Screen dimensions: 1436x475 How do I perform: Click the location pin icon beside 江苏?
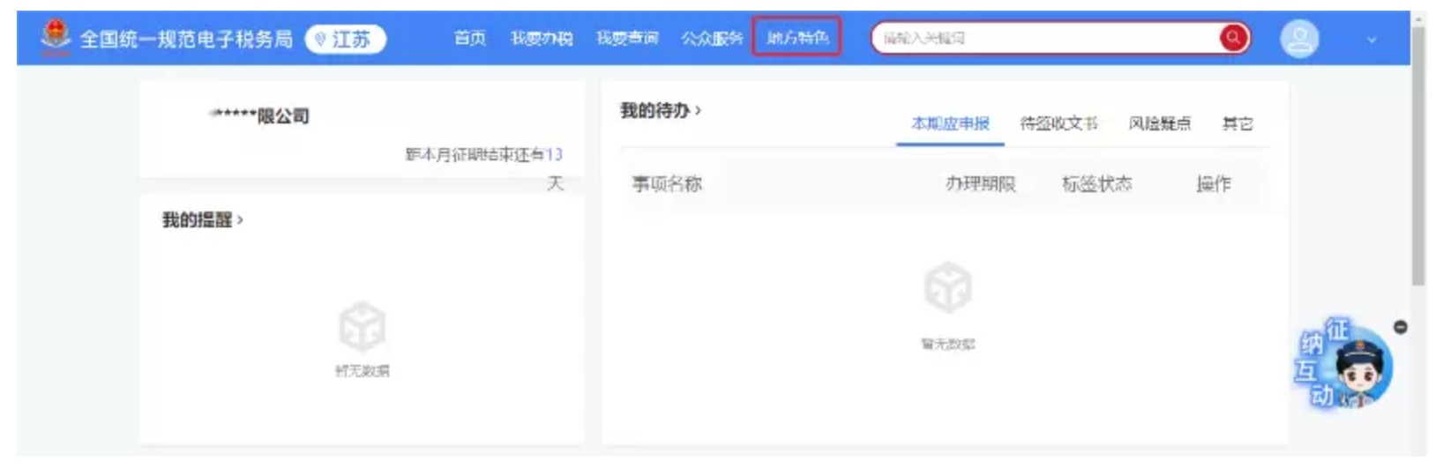click(320, 39)
